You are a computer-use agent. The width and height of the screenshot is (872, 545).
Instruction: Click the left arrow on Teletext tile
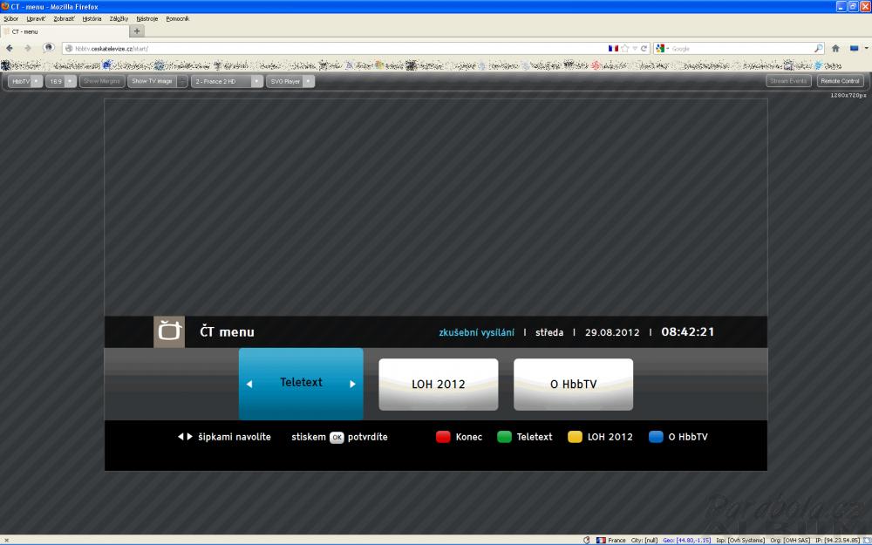249,384
